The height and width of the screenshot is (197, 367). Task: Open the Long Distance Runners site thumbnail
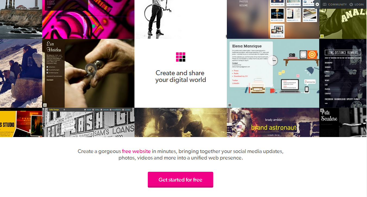click(x=343, y=73)
